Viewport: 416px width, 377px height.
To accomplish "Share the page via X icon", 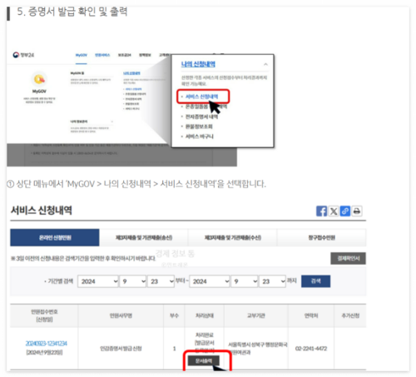I will [x=334, y=211].
